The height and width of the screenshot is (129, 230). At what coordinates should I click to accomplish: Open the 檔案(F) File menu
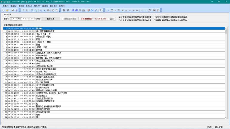[6, 6]
